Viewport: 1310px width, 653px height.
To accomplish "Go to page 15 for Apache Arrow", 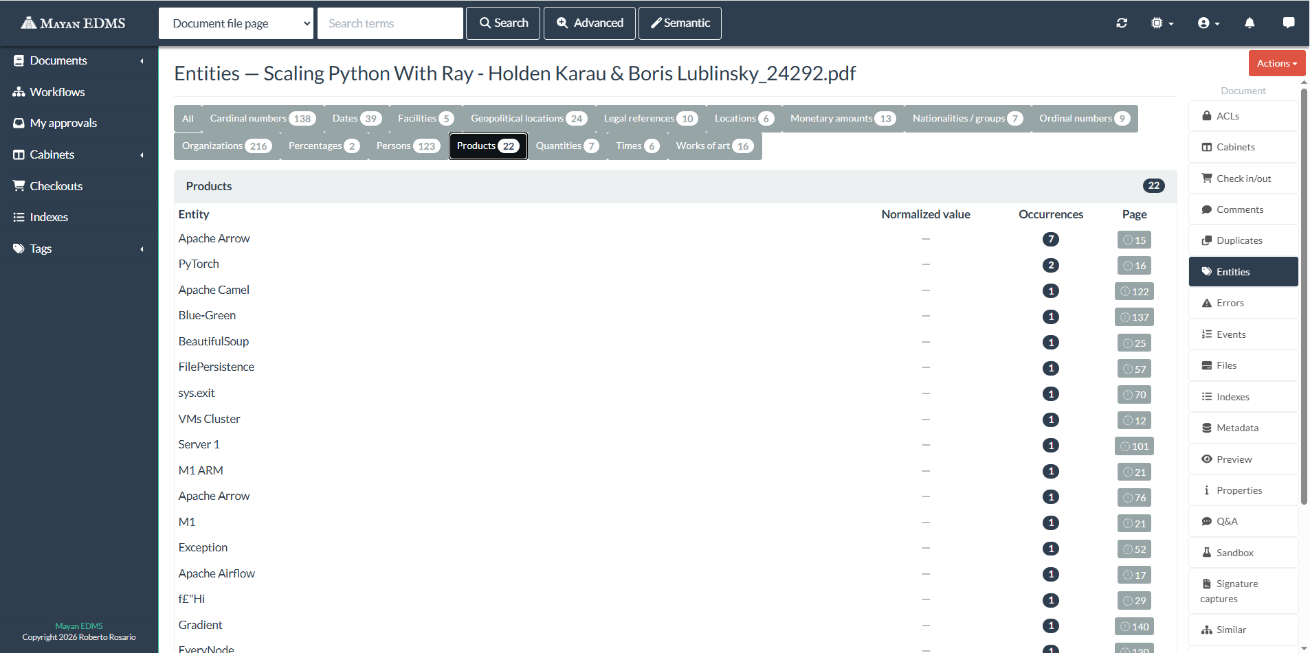I will point(1134,240).
